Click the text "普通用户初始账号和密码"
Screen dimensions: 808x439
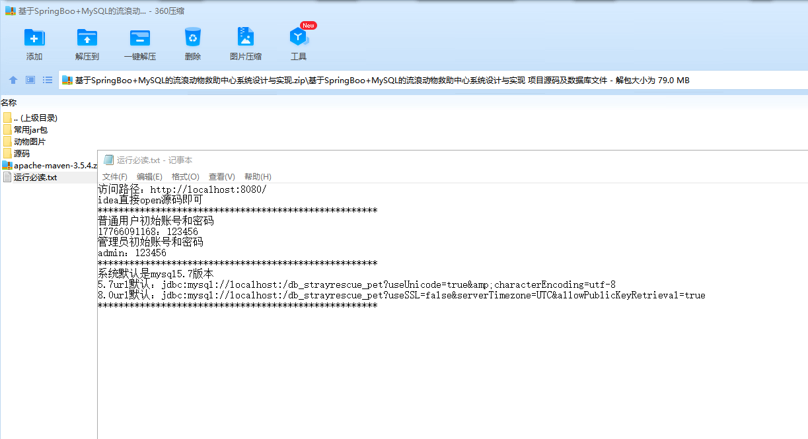156,221
